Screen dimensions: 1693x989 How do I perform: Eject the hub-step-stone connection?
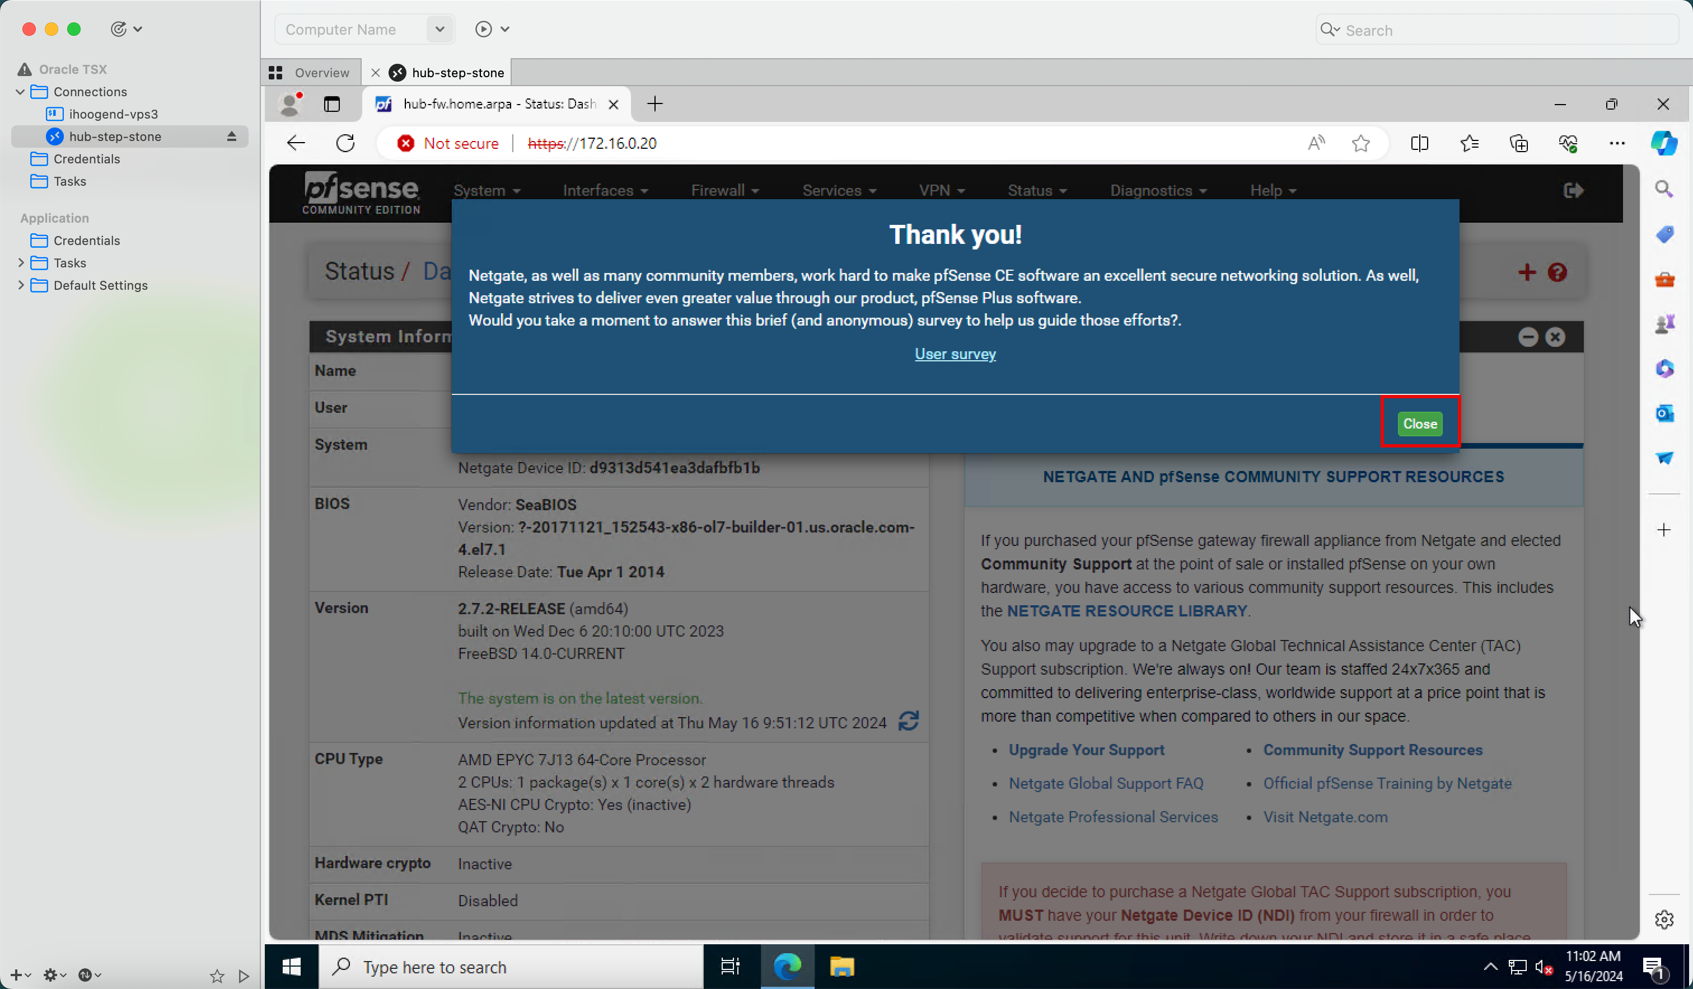231,136
